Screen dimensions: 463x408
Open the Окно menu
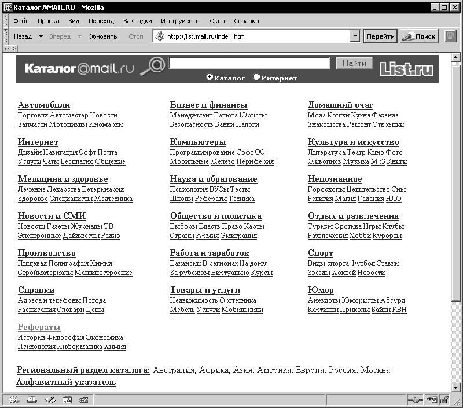tap(218, 21)
